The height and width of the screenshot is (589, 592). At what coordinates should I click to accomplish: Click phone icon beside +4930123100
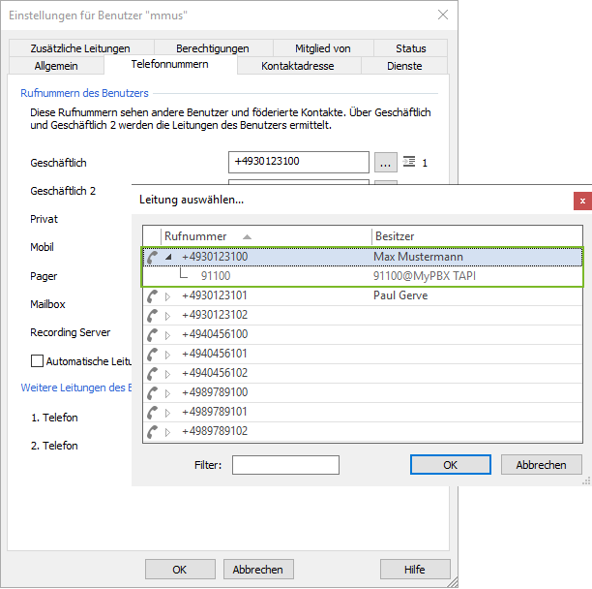tap(152, 258)
